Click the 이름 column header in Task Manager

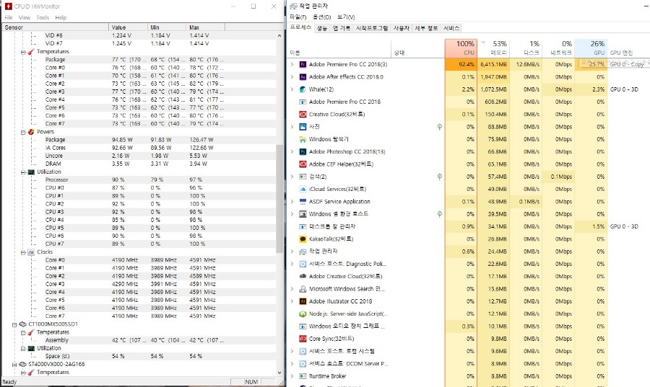(x=339, y=48)
